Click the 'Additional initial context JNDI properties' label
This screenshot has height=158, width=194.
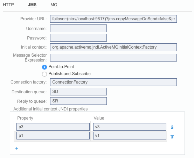point(50,109)
